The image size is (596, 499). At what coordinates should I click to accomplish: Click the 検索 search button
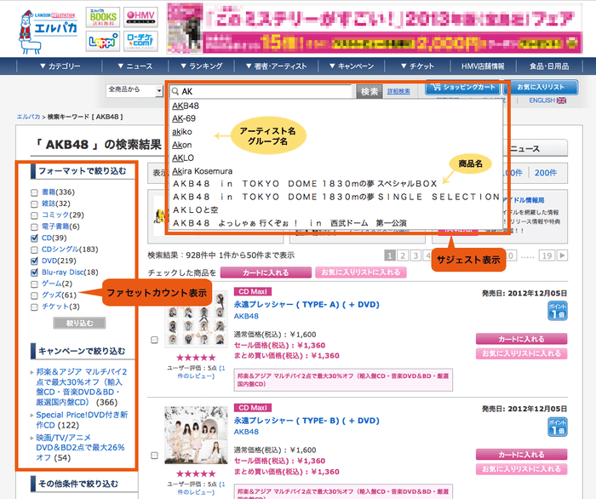click(x=369, y=91)
